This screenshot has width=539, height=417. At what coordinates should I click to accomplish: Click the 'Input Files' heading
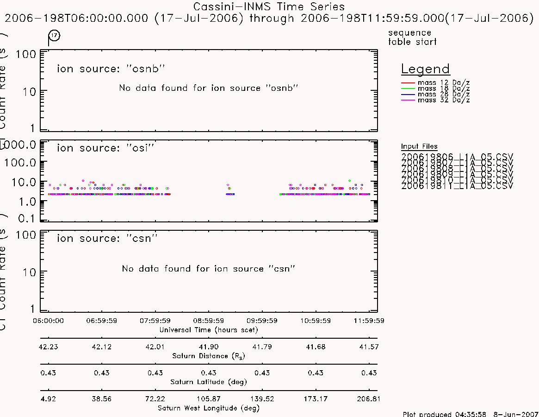click(x=419, y=146)
